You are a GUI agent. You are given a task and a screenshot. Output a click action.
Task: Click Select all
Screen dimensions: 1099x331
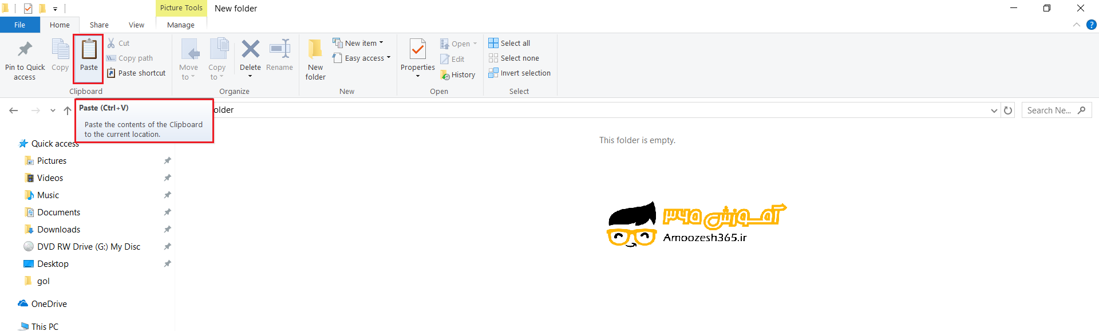coord(509,43)
